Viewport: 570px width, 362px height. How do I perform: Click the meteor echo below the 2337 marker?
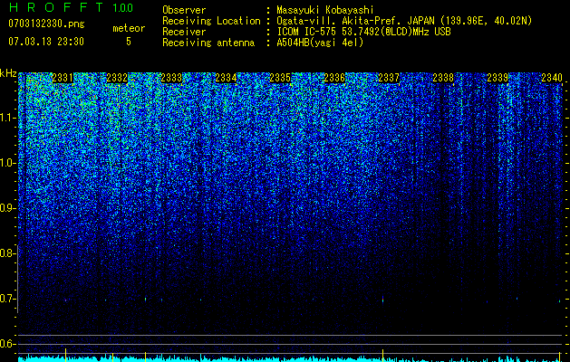coord(382,300)
